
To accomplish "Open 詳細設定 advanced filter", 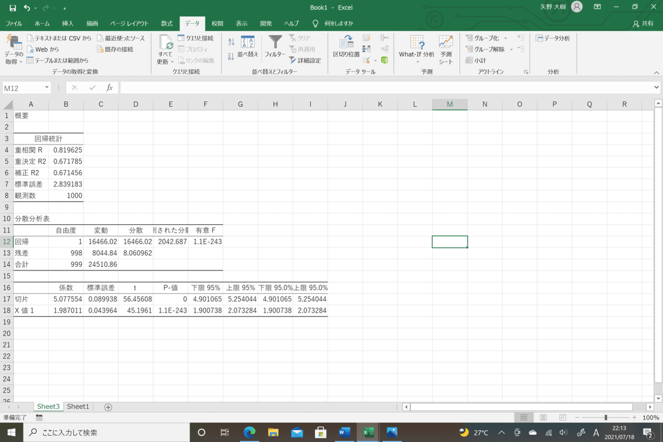I will coord(305,60).
